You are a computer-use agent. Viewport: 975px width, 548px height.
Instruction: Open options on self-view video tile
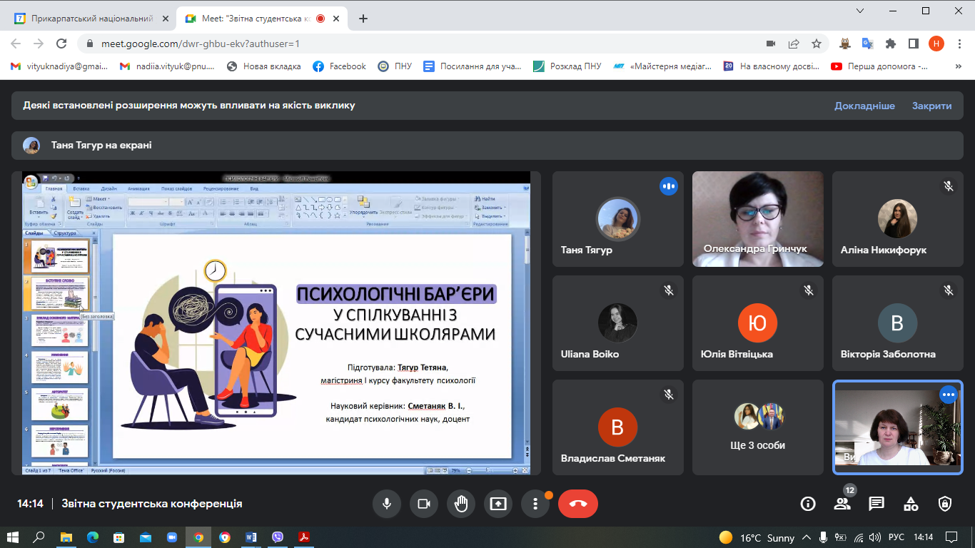(948, 394)
